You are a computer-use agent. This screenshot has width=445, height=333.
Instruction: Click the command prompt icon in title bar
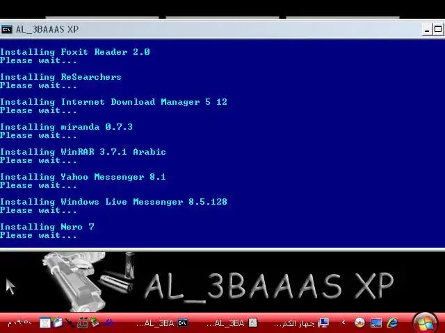(6, 29)
